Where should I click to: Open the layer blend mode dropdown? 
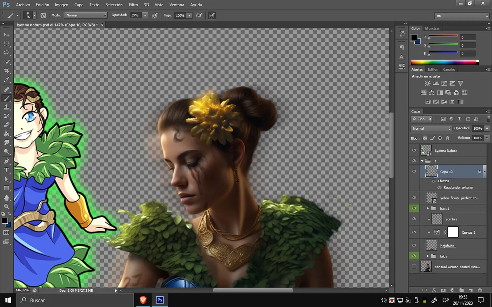(x=431, y=128)
